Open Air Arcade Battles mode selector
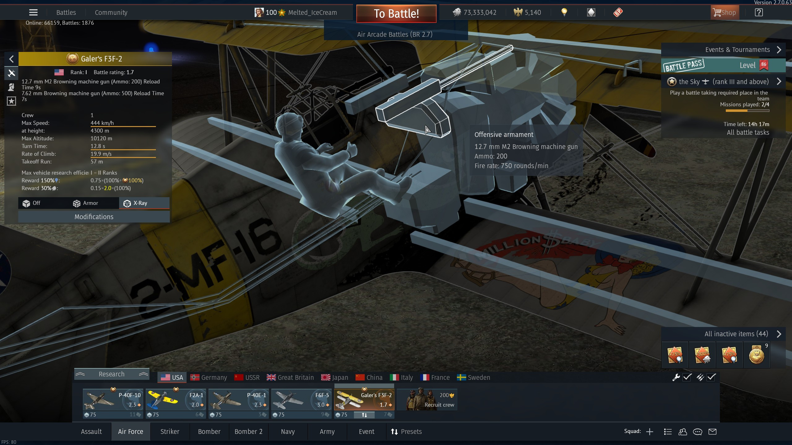 point(395,34)
